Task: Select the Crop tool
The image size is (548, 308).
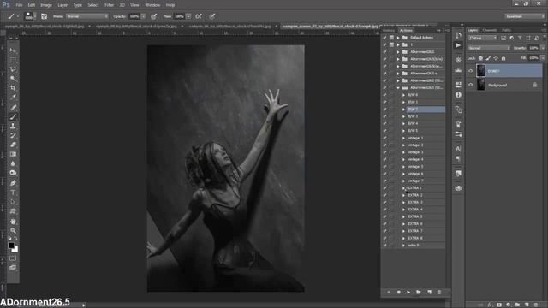Action: pyautogui.click(x=13, y=87)
